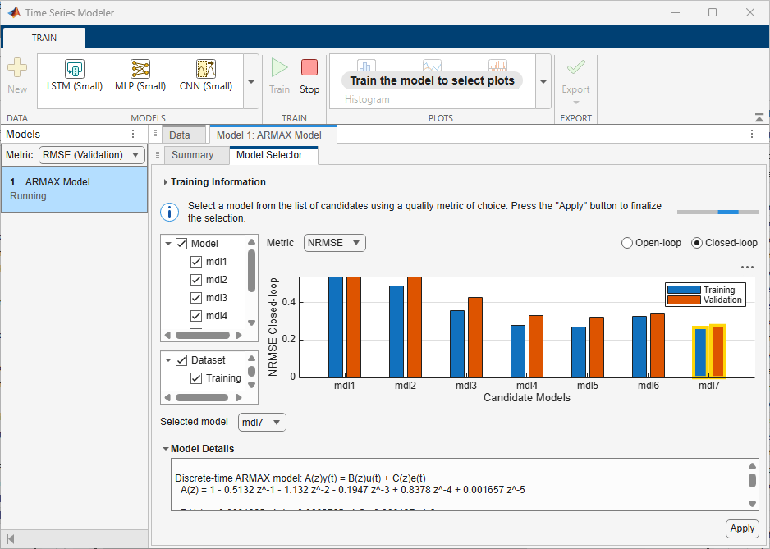Click the Dataset list horizontal scrollbar

pyautogui.click(x=202, y=397)
